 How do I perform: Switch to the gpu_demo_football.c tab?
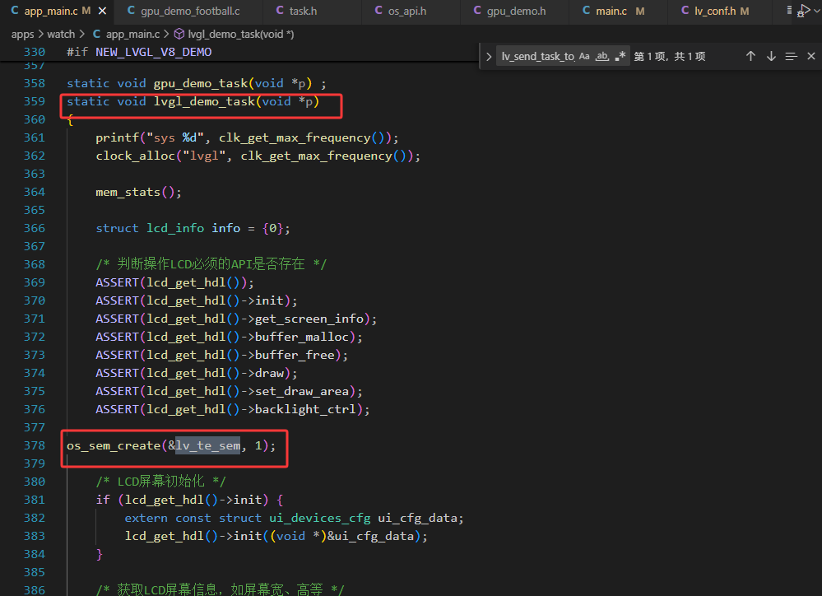pos(184,11)
